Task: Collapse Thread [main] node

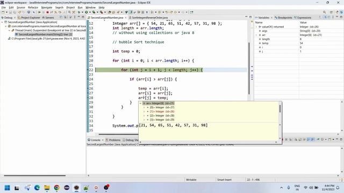Action: (9, 31)
